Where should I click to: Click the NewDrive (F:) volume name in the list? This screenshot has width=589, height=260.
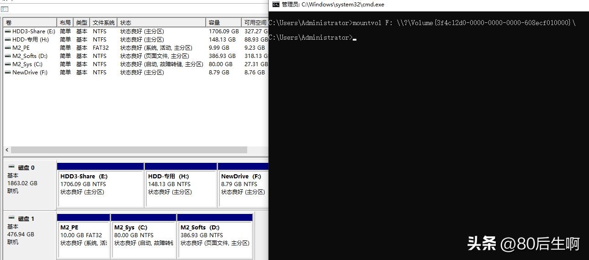tap(30, 73)
